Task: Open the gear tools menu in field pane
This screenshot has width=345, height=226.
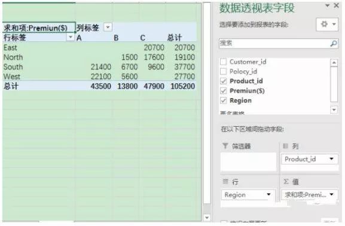Action: 327,24
